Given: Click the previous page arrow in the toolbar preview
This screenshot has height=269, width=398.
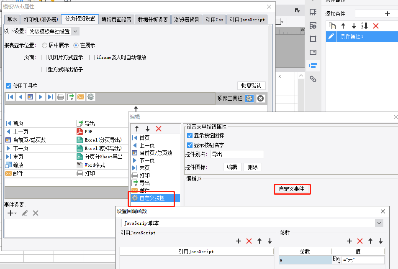Looking at the screenshot, I should point(21,97).
